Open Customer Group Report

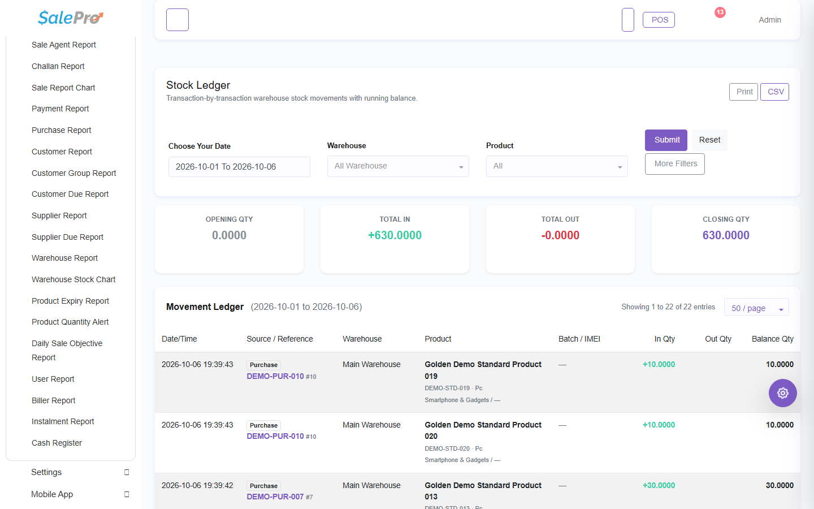(x=74, y=173)
